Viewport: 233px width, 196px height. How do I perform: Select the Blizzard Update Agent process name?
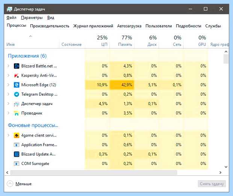(38, 154)
